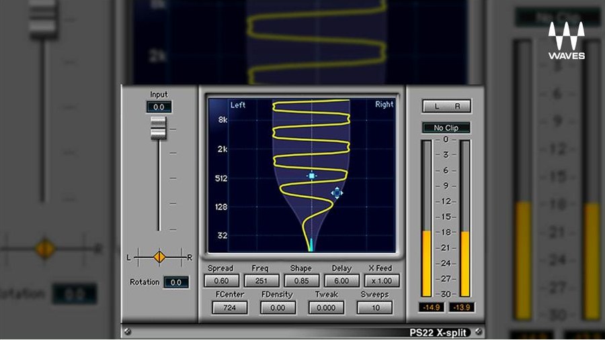Click the Sweeps value 10
The image size is (605, 340).
375,308
